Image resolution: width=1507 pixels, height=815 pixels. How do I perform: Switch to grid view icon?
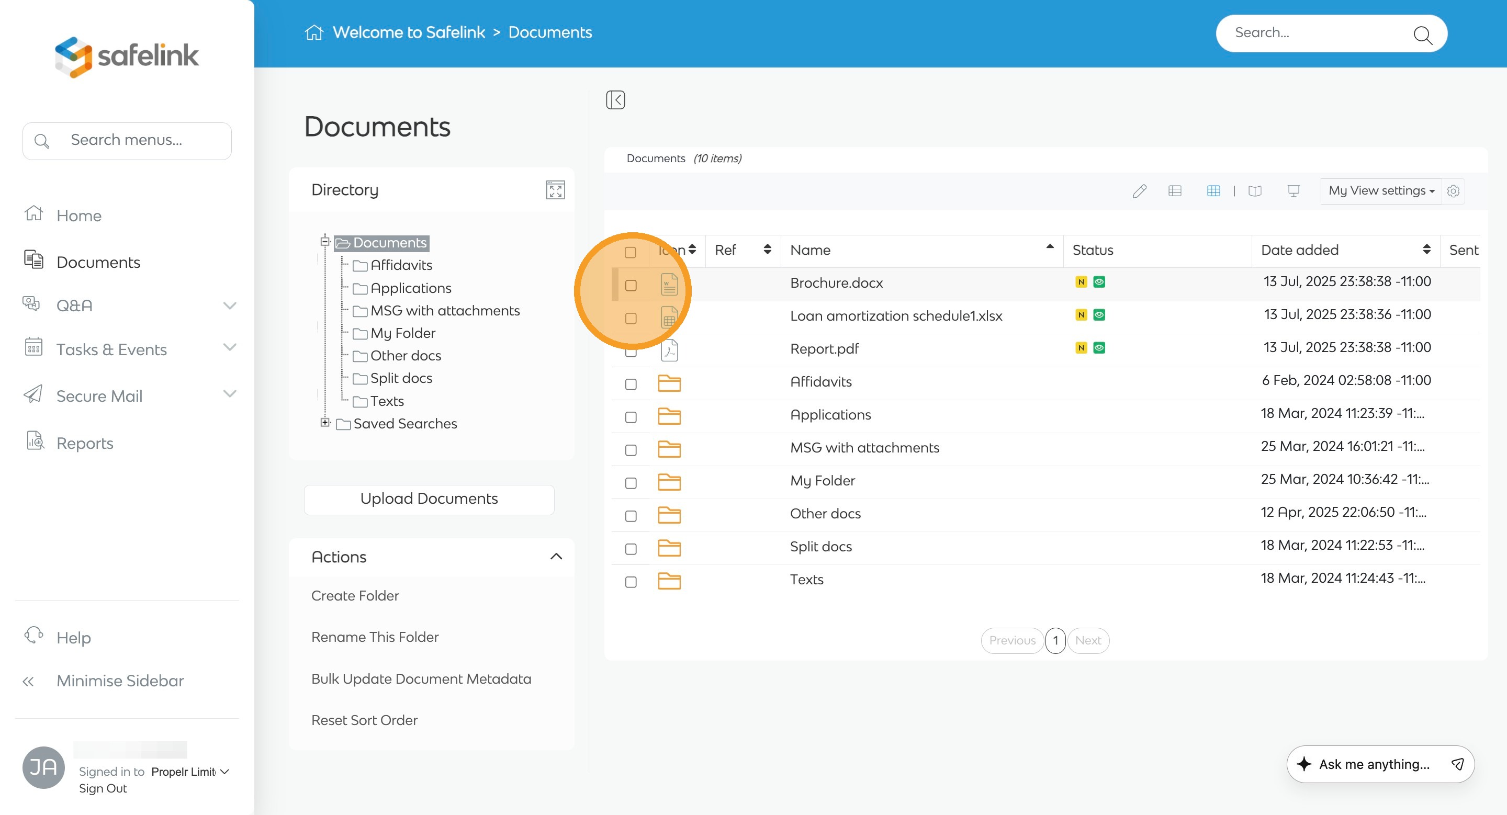click(1213, 191)
